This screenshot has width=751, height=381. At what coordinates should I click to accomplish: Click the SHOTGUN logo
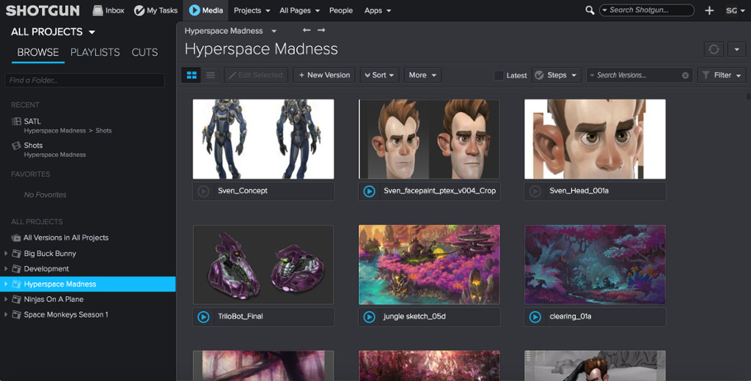pos(43,10)
